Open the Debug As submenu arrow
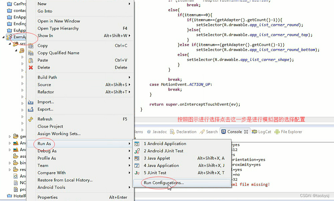Screen dimensions: 334x201 click(x=129, y=151)
